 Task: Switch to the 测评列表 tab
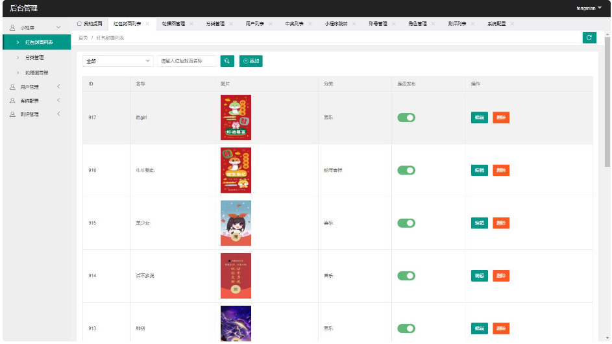point(457,24)
